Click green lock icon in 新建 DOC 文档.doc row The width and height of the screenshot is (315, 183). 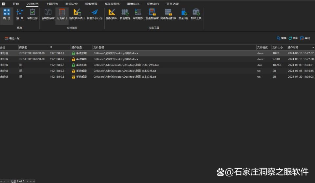coord(73,65)
